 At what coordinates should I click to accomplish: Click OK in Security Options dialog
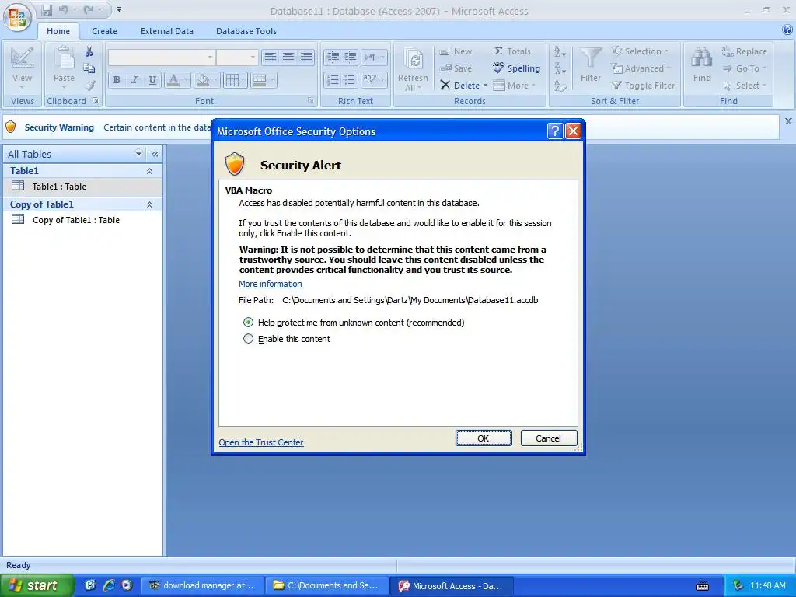coord(484,438)
